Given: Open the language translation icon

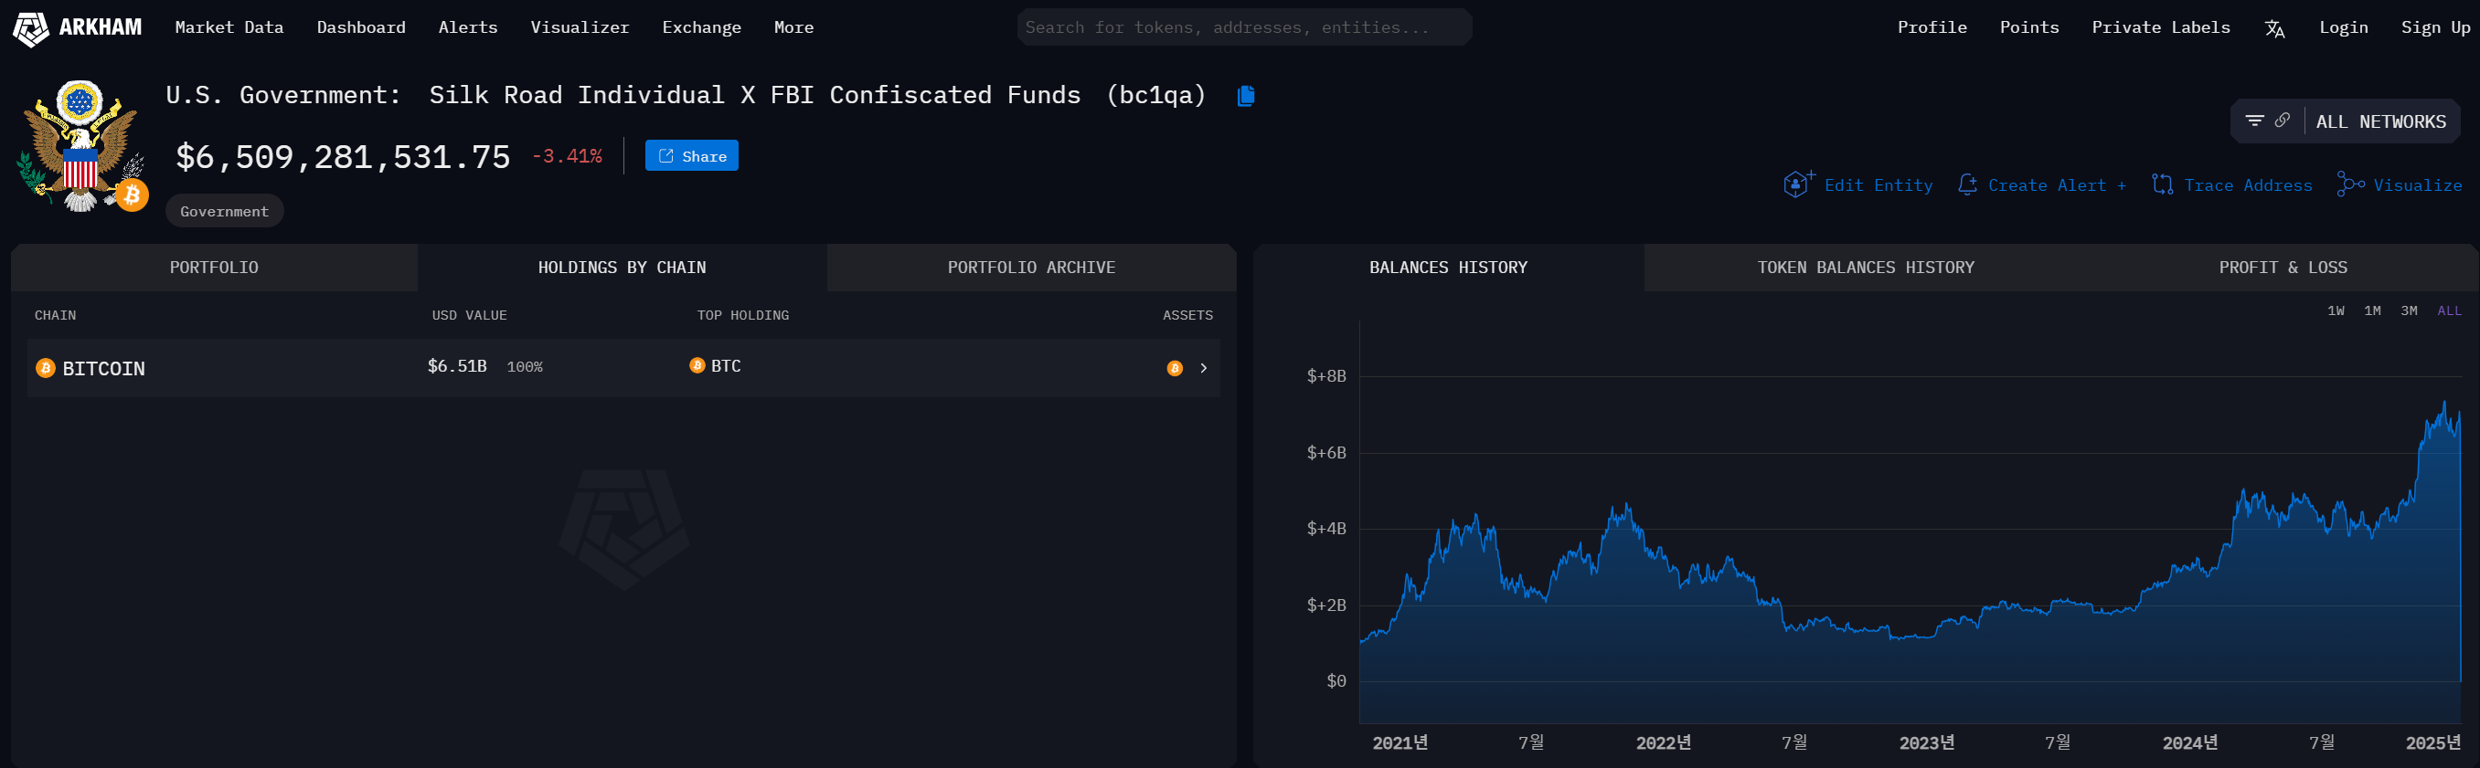Looking at the screenshot, I should coord(2274,28).
